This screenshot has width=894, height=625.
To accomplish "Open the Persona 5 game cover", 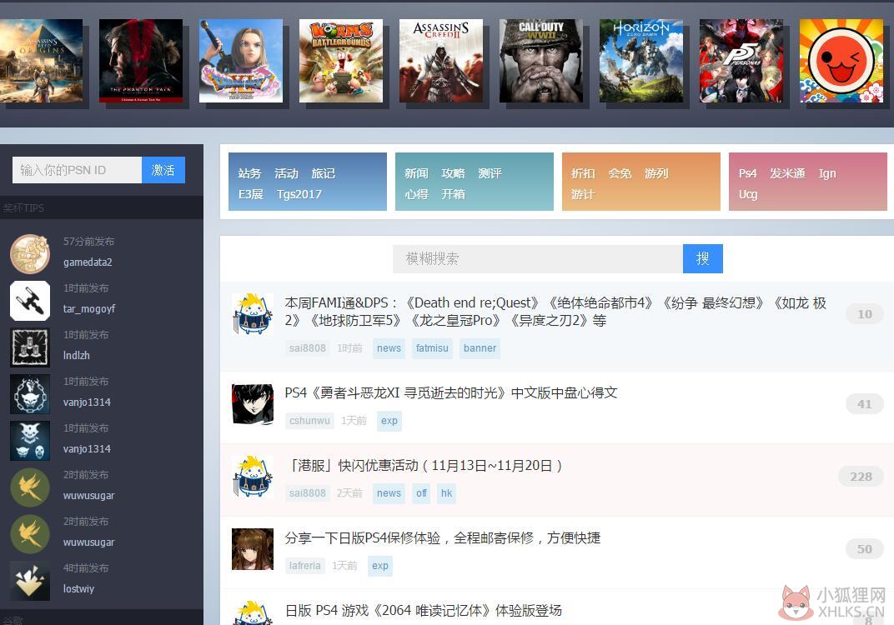I will [x=741, y=61].
